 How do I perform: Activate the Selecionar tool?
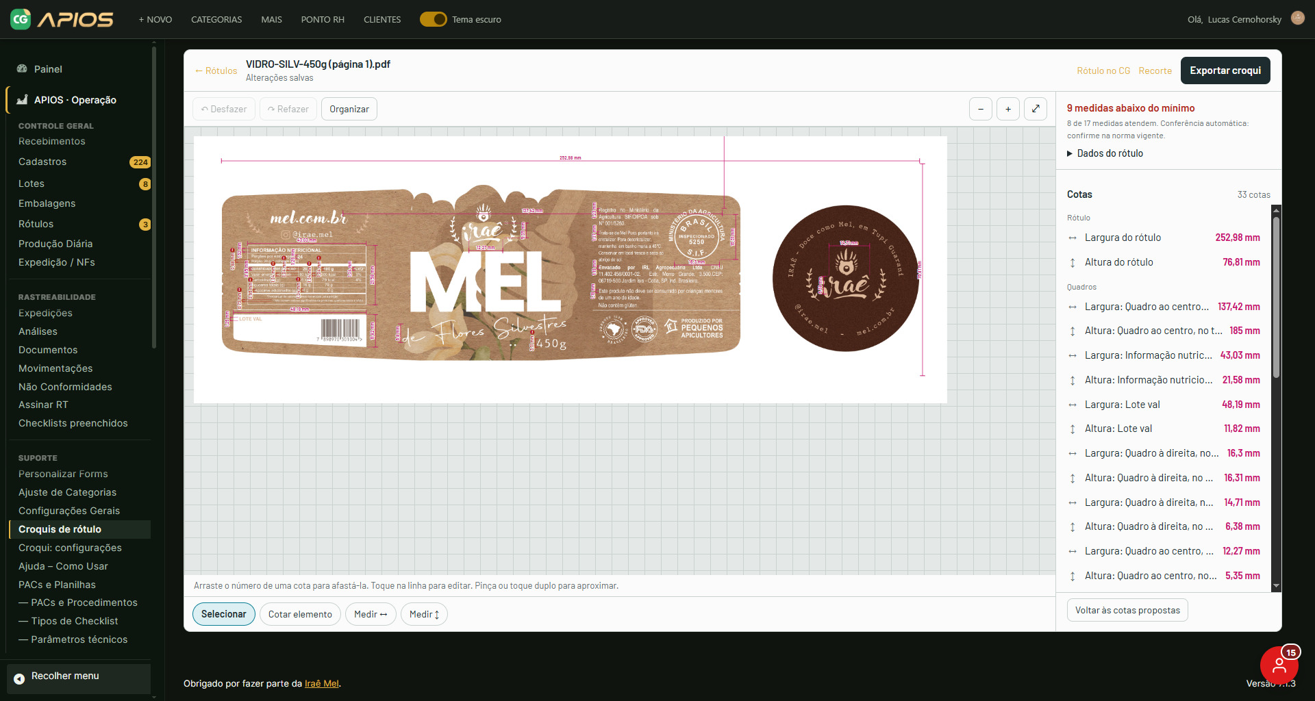[x=224, y=614]
